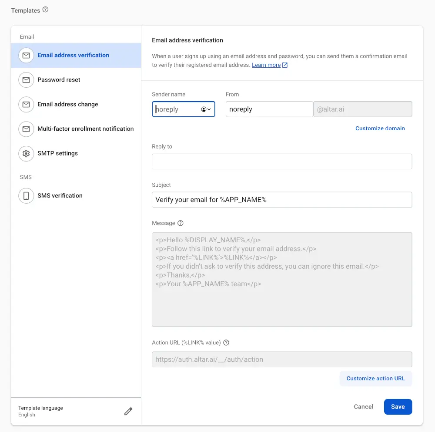
Task: Click the Templates help question-mark icon
Action: [46, 10]
